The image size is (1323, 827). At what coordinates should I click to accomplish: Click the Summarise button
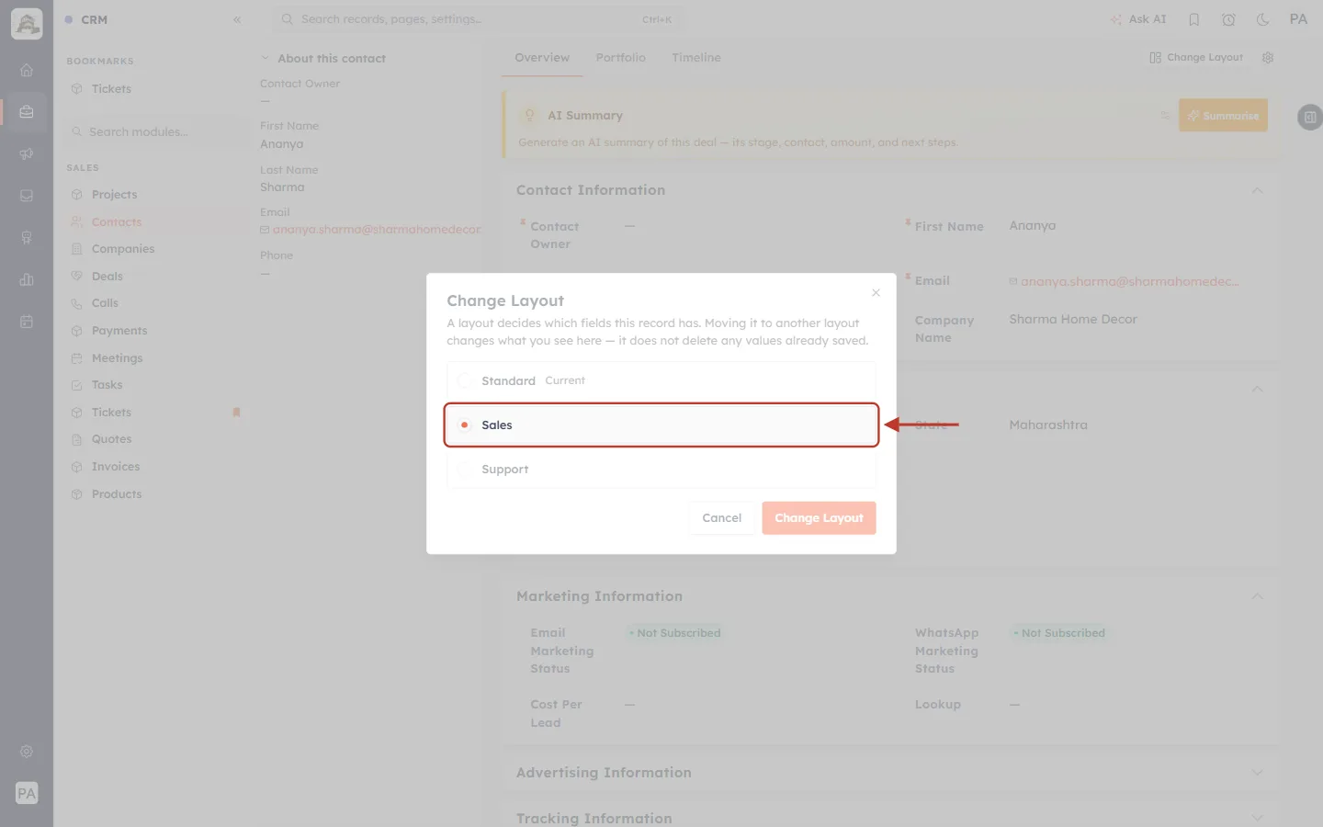[x=1223, y=116]
